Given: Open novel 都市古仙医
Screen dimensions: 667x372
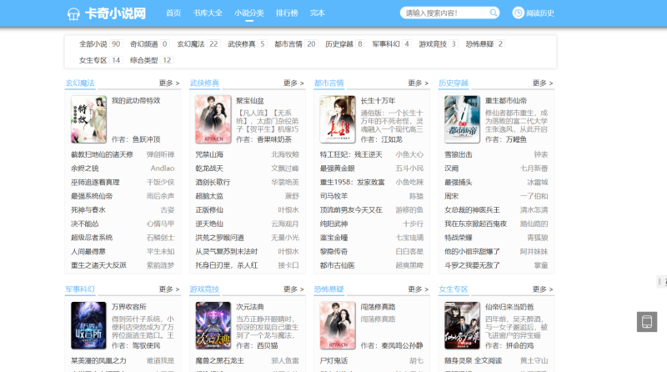Looking at the screenshot, I should pyautogui.click(x=338, y=265).
